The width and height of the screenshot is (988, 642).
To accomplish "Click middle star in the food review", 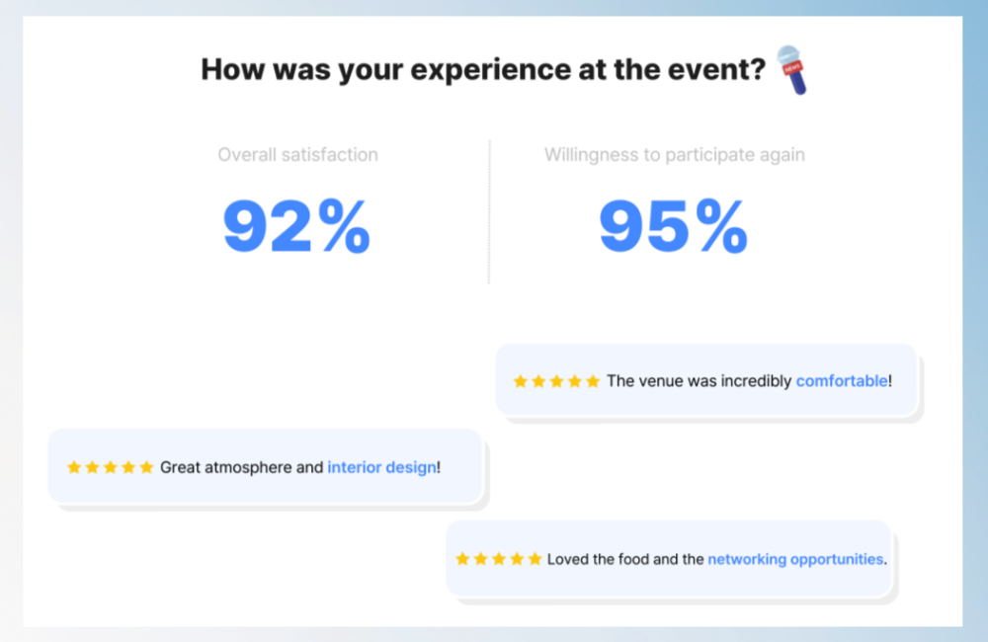I will coord(499,559).
